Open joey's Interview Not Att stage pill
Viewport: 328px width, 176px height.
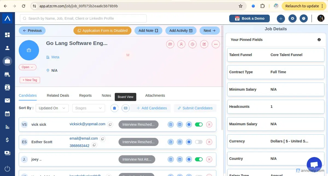[x=137, y=159]
